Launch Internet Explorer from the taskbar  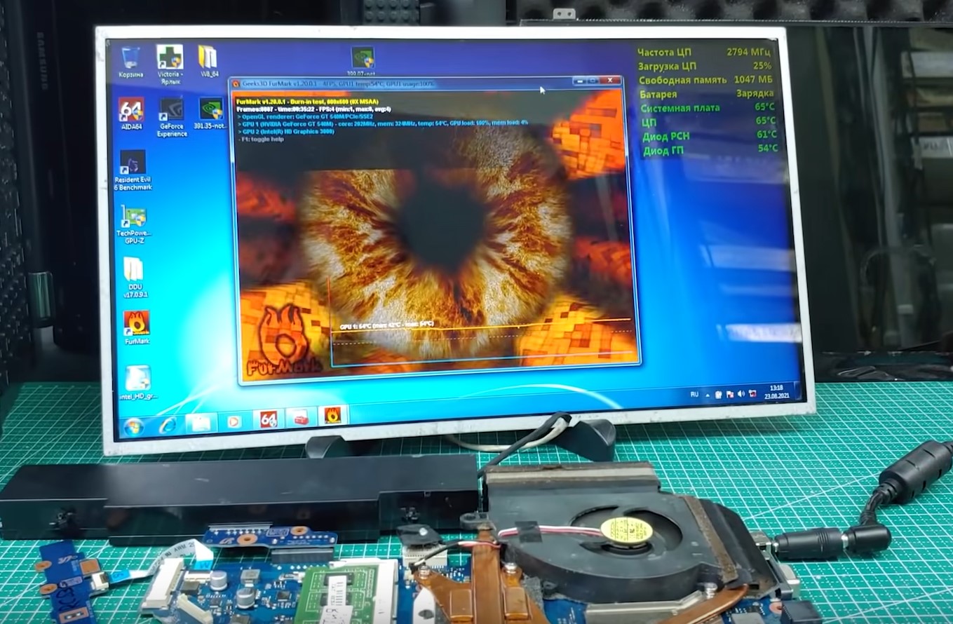[168, 424]
